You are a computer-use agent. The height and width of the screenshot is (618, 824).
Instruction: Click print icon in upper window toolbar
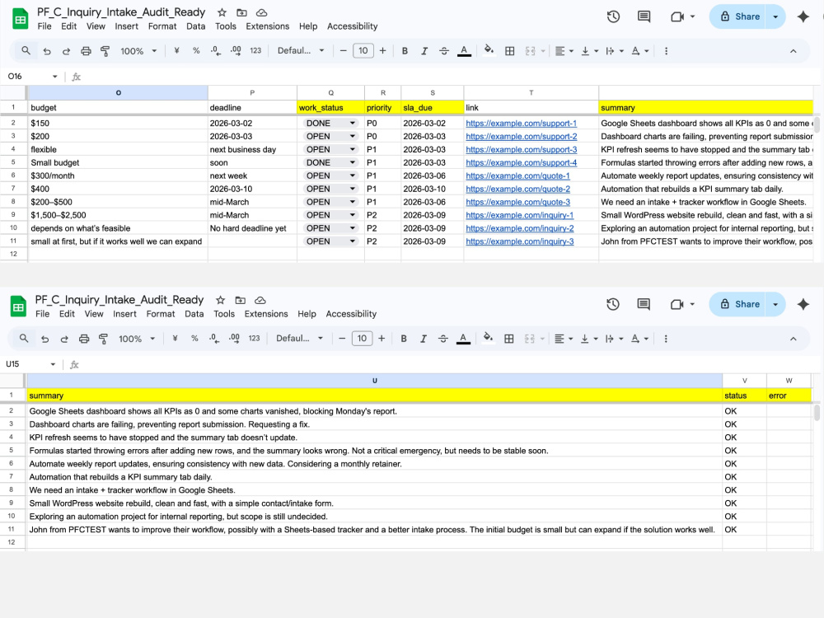(86, 51)
